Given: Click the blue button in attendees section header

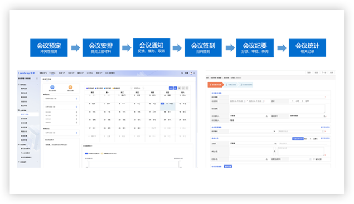Looking at the screenshot, I should pos(298,139).
